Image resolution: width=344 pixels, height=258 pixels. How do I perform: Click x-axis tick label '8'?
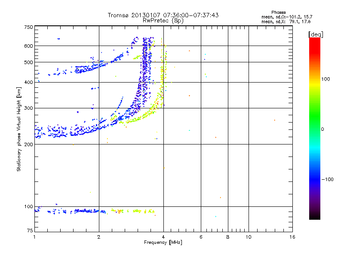pos(228,237)
